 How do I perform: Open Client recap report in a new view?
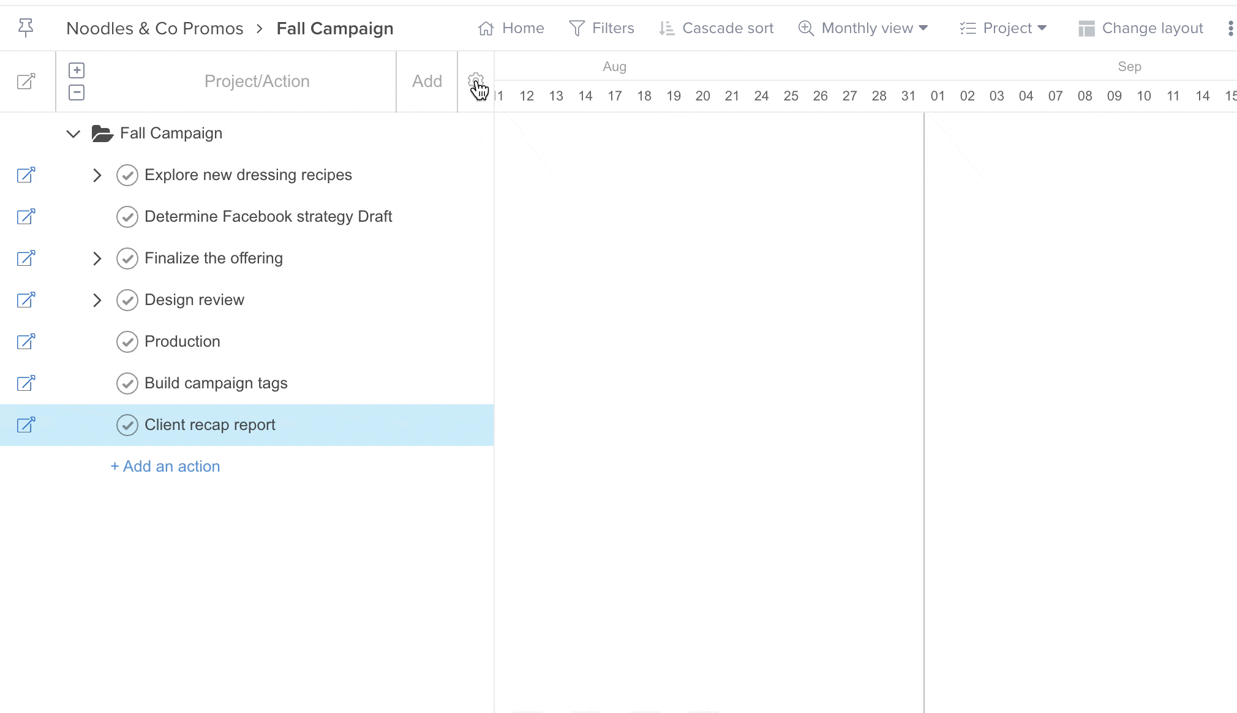[x=25, y=424]
